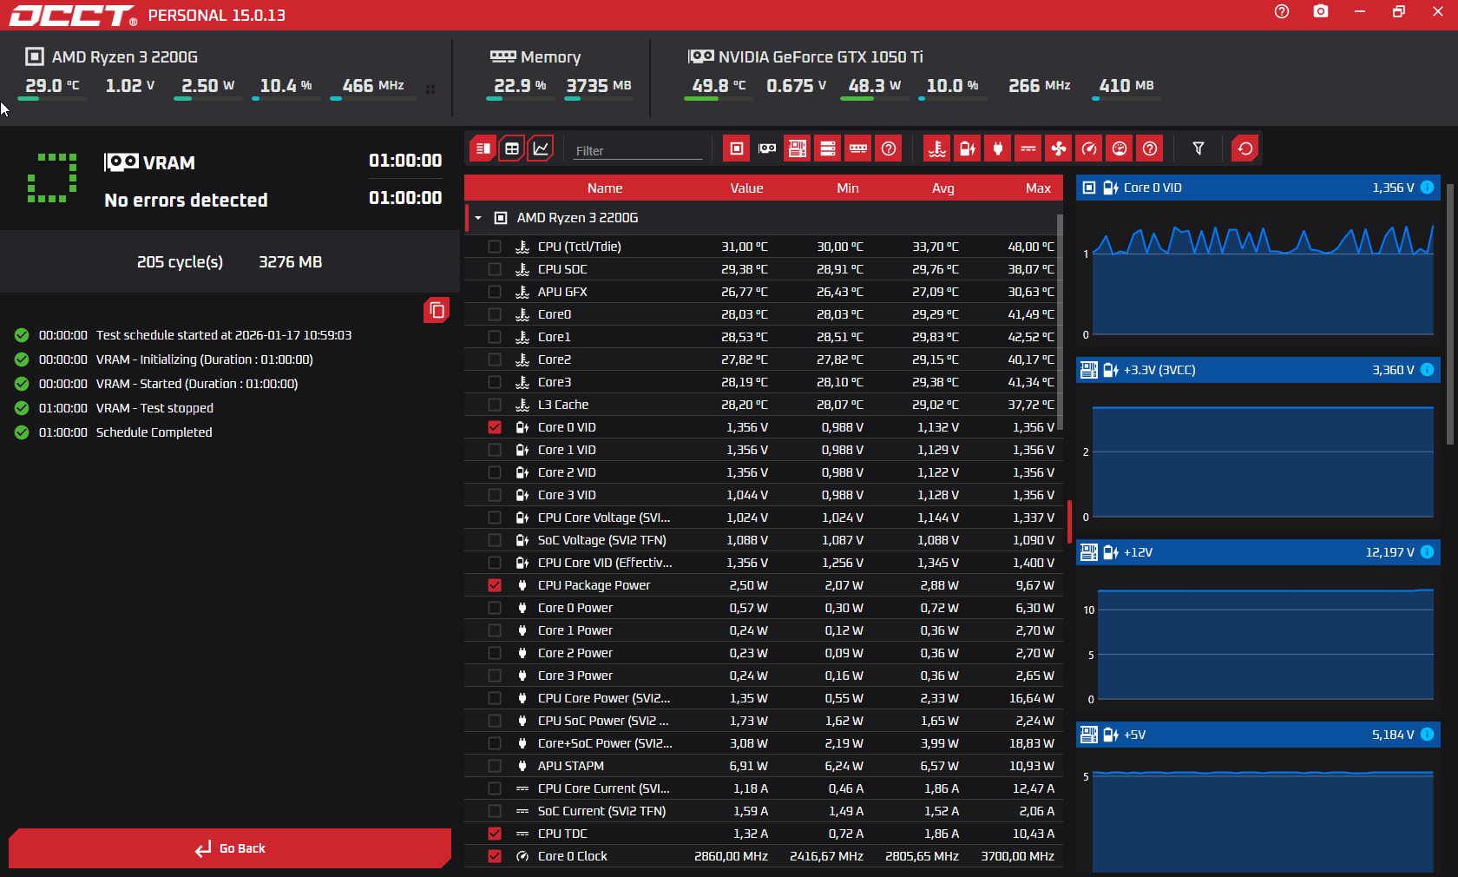The image size is (1458, 877).
Task: Select the CPU Core VID (Effectiv... row
Action: pos(764,563)
